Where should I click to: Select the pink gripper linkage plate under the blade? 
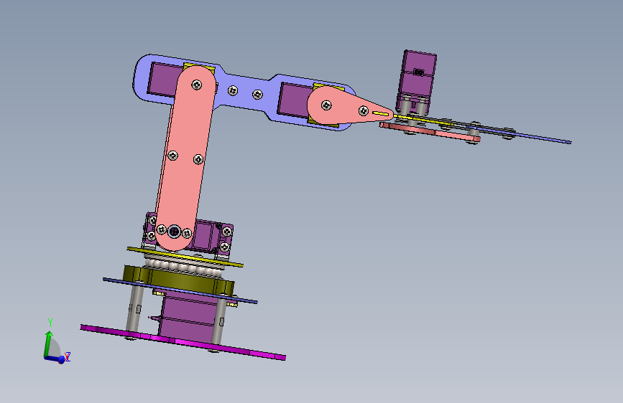[x=430, y=132]
